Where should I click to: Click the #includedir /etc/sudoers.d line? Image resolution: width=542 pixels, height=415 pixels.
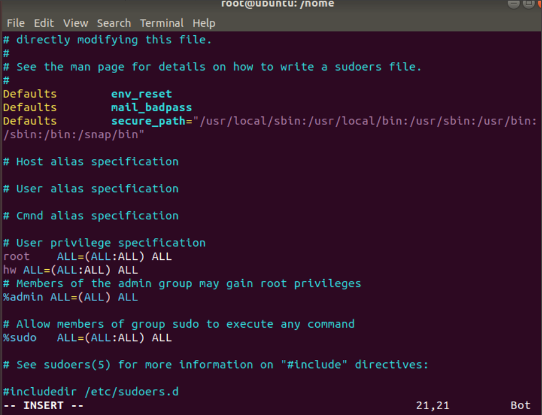click(x=91, y=392)
